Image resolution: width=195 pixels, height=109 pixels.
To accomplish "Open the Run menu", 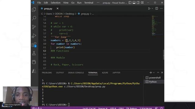I will tap(79, 3).
